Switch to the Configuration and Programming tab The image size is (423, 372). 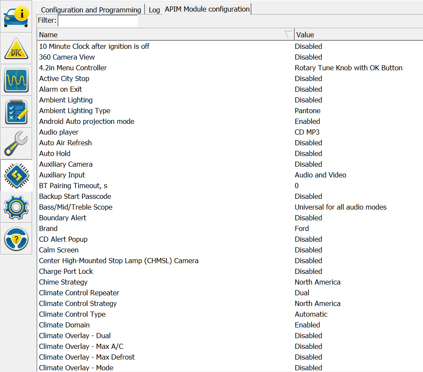91,10
